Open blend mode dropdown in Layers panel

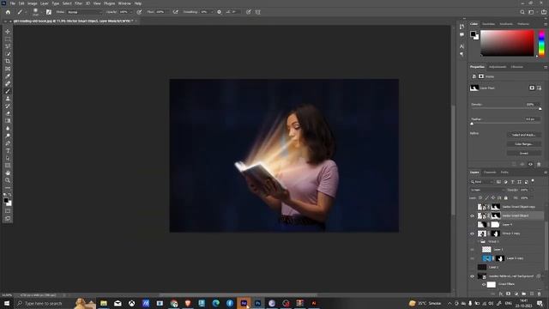tap(486, 190)
